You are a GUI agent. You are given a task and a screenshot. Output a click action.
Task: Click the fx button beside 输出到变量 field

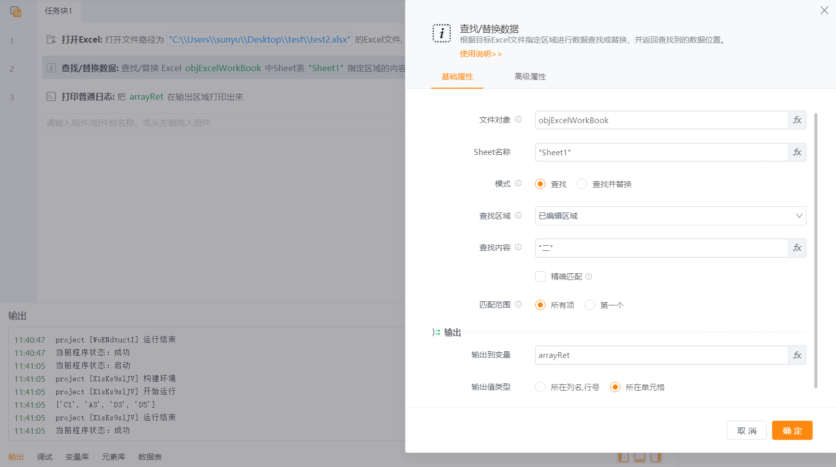(x=797, y=355)
